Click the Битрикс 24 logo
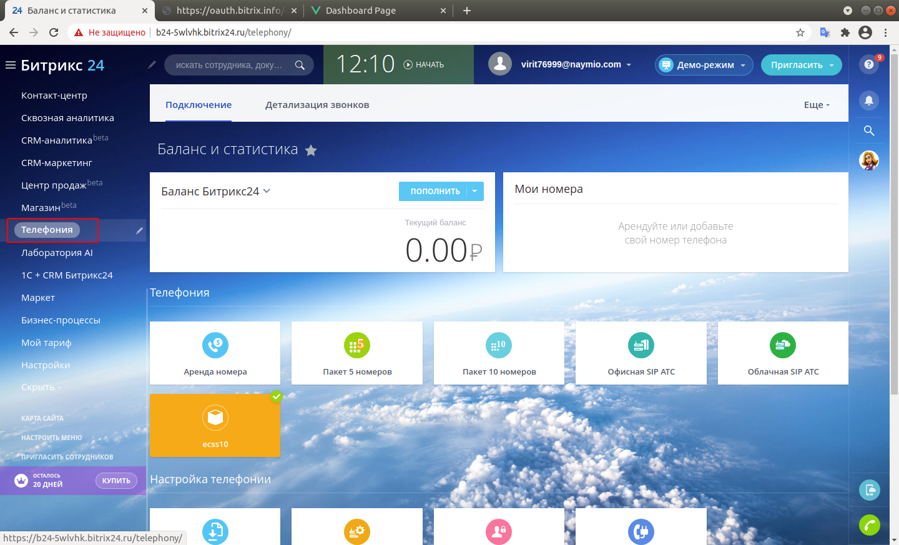The width and height of the screenshot is (899, 545). click(x=62, y=65)
